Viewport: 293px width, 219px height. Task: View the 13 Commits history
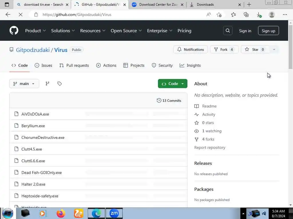point(169,101)
